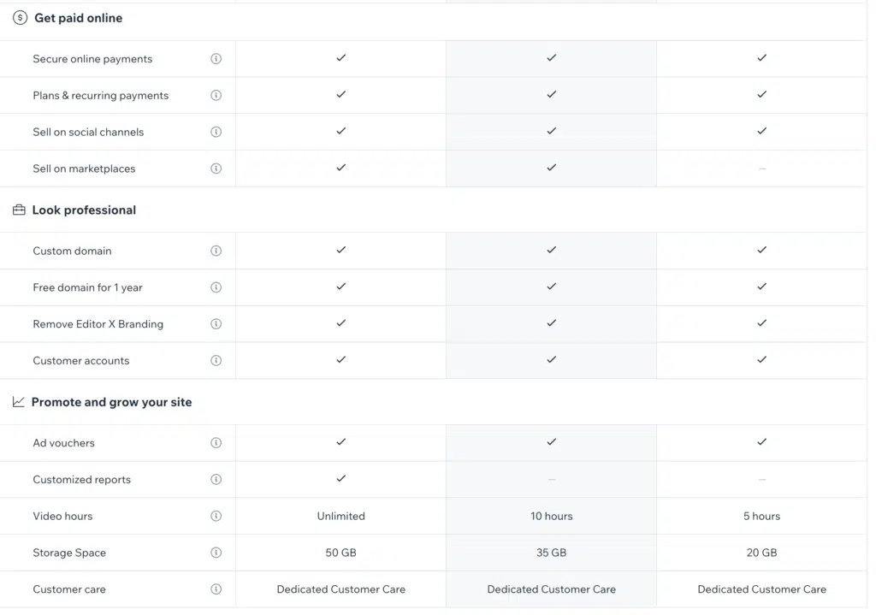Click the Unlimited video hours cell

pyautogui.click(x=340, y=516)
